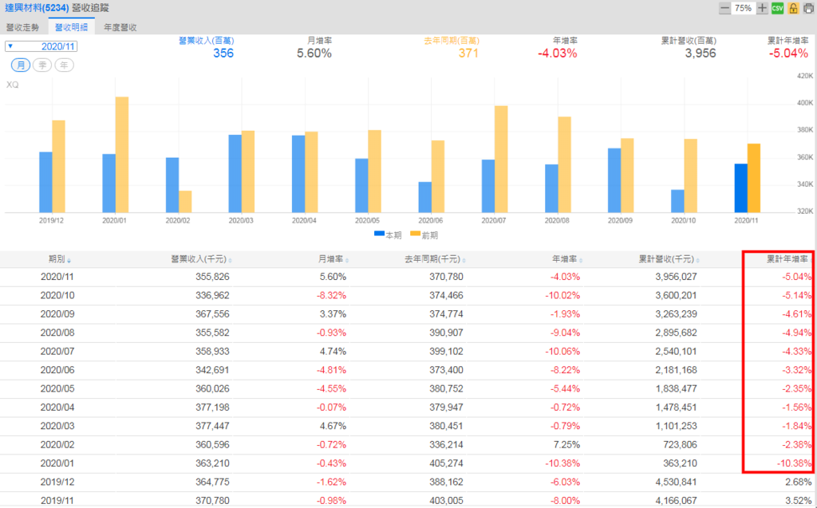Click the summary 月增率 value 5.60%
817x508 pixels.
314,53
